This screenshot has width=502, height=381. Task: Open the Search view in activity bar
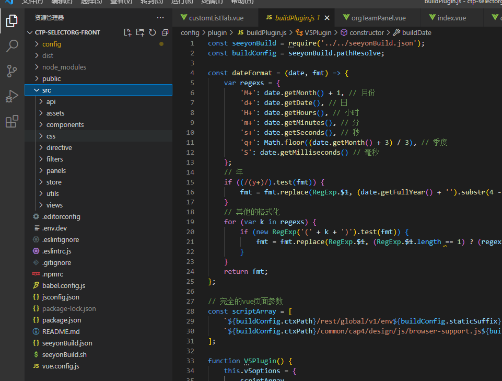click(x=11, y=46)
